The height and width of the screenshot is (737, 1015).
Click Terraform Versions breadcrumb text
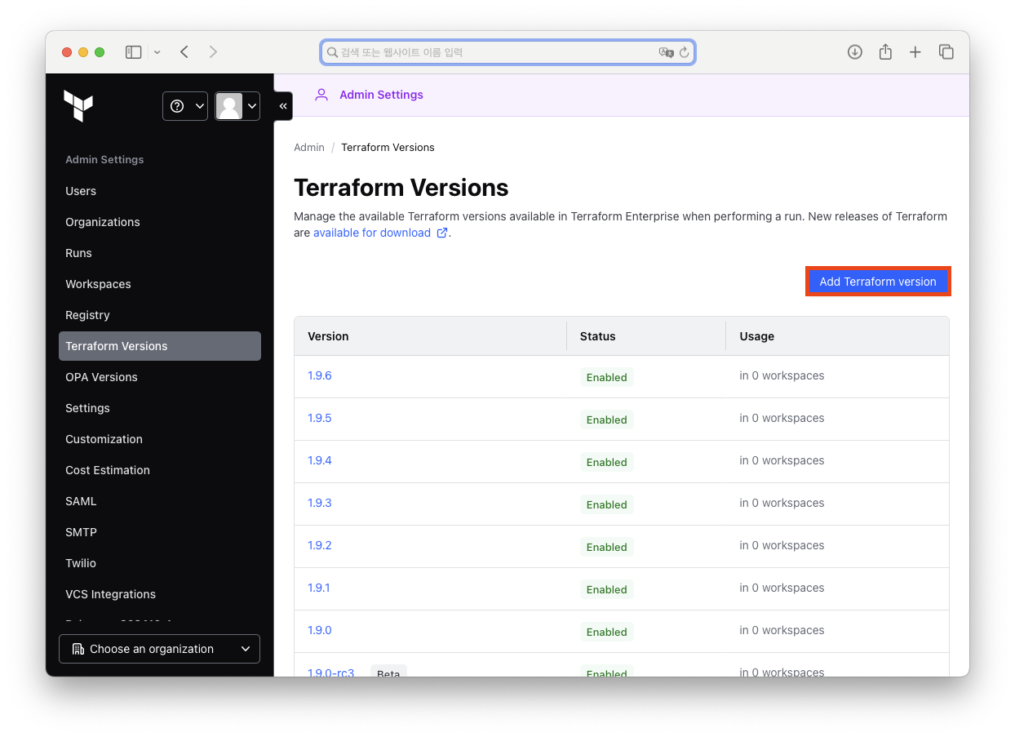click(388, 148)
